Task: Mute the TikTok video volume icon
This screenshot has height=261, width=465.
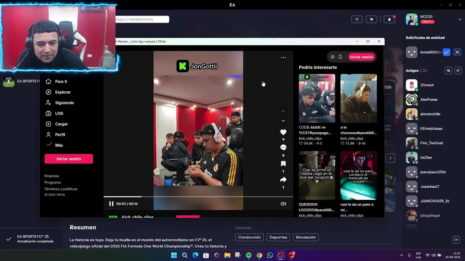Action: tap(283, 204)
